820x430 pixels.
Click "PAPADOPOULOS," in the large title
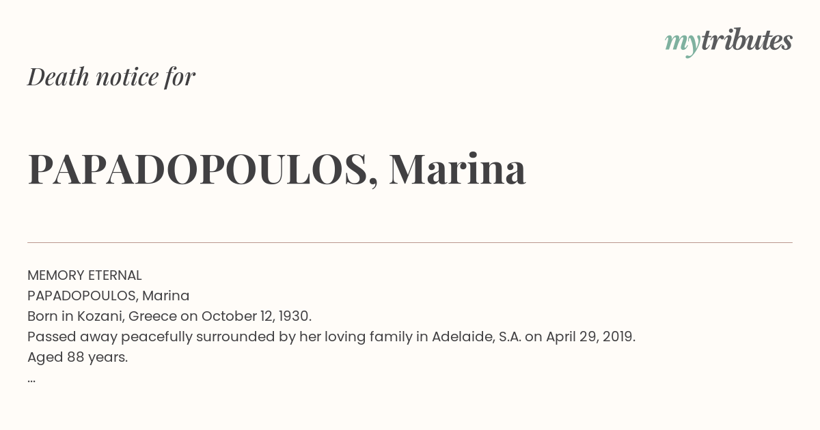point(203,169)
